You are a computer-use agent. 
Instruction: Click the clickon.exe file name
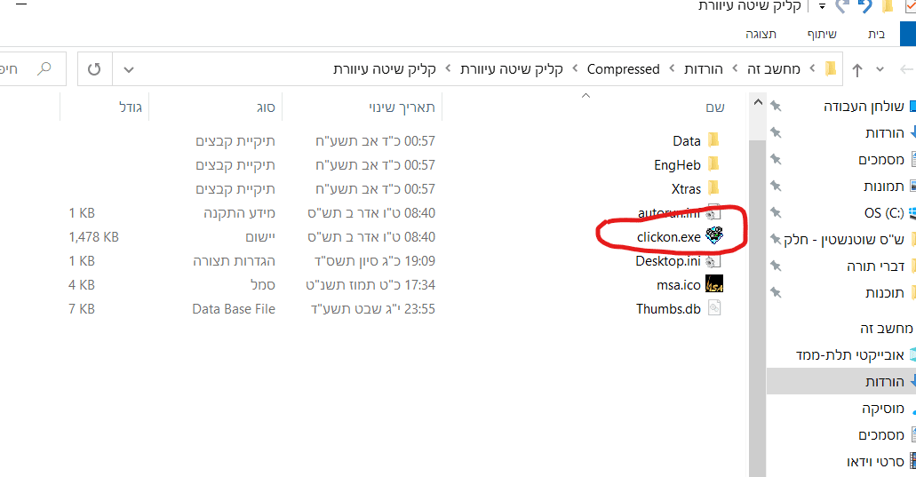click(669, 237)
